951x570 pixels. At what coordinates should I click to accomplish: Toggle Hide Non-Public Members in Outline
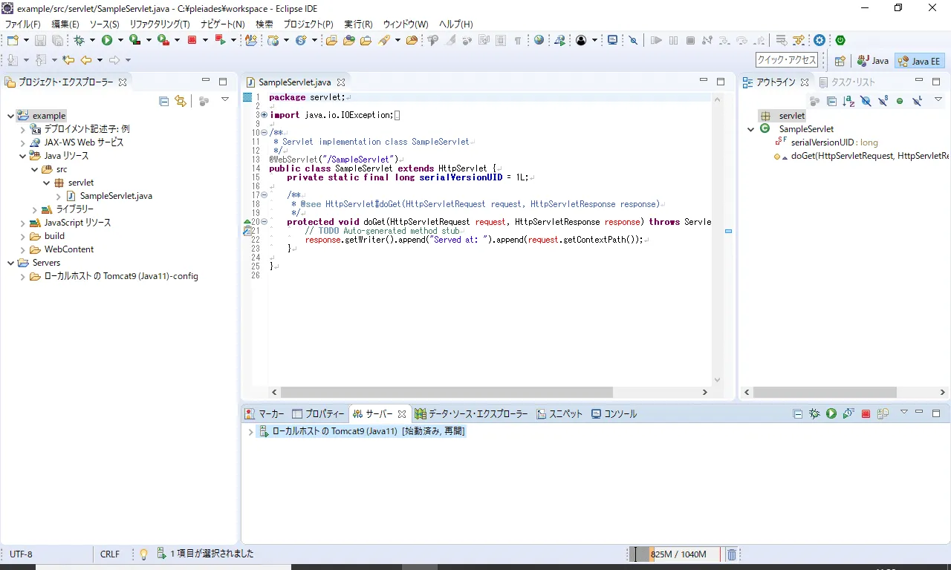click(x=900, y=101)
